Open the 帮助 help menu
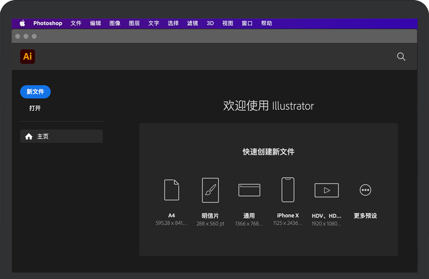This screenshot has height=279, width=429. pyautogui.click(x=266, y=23)
